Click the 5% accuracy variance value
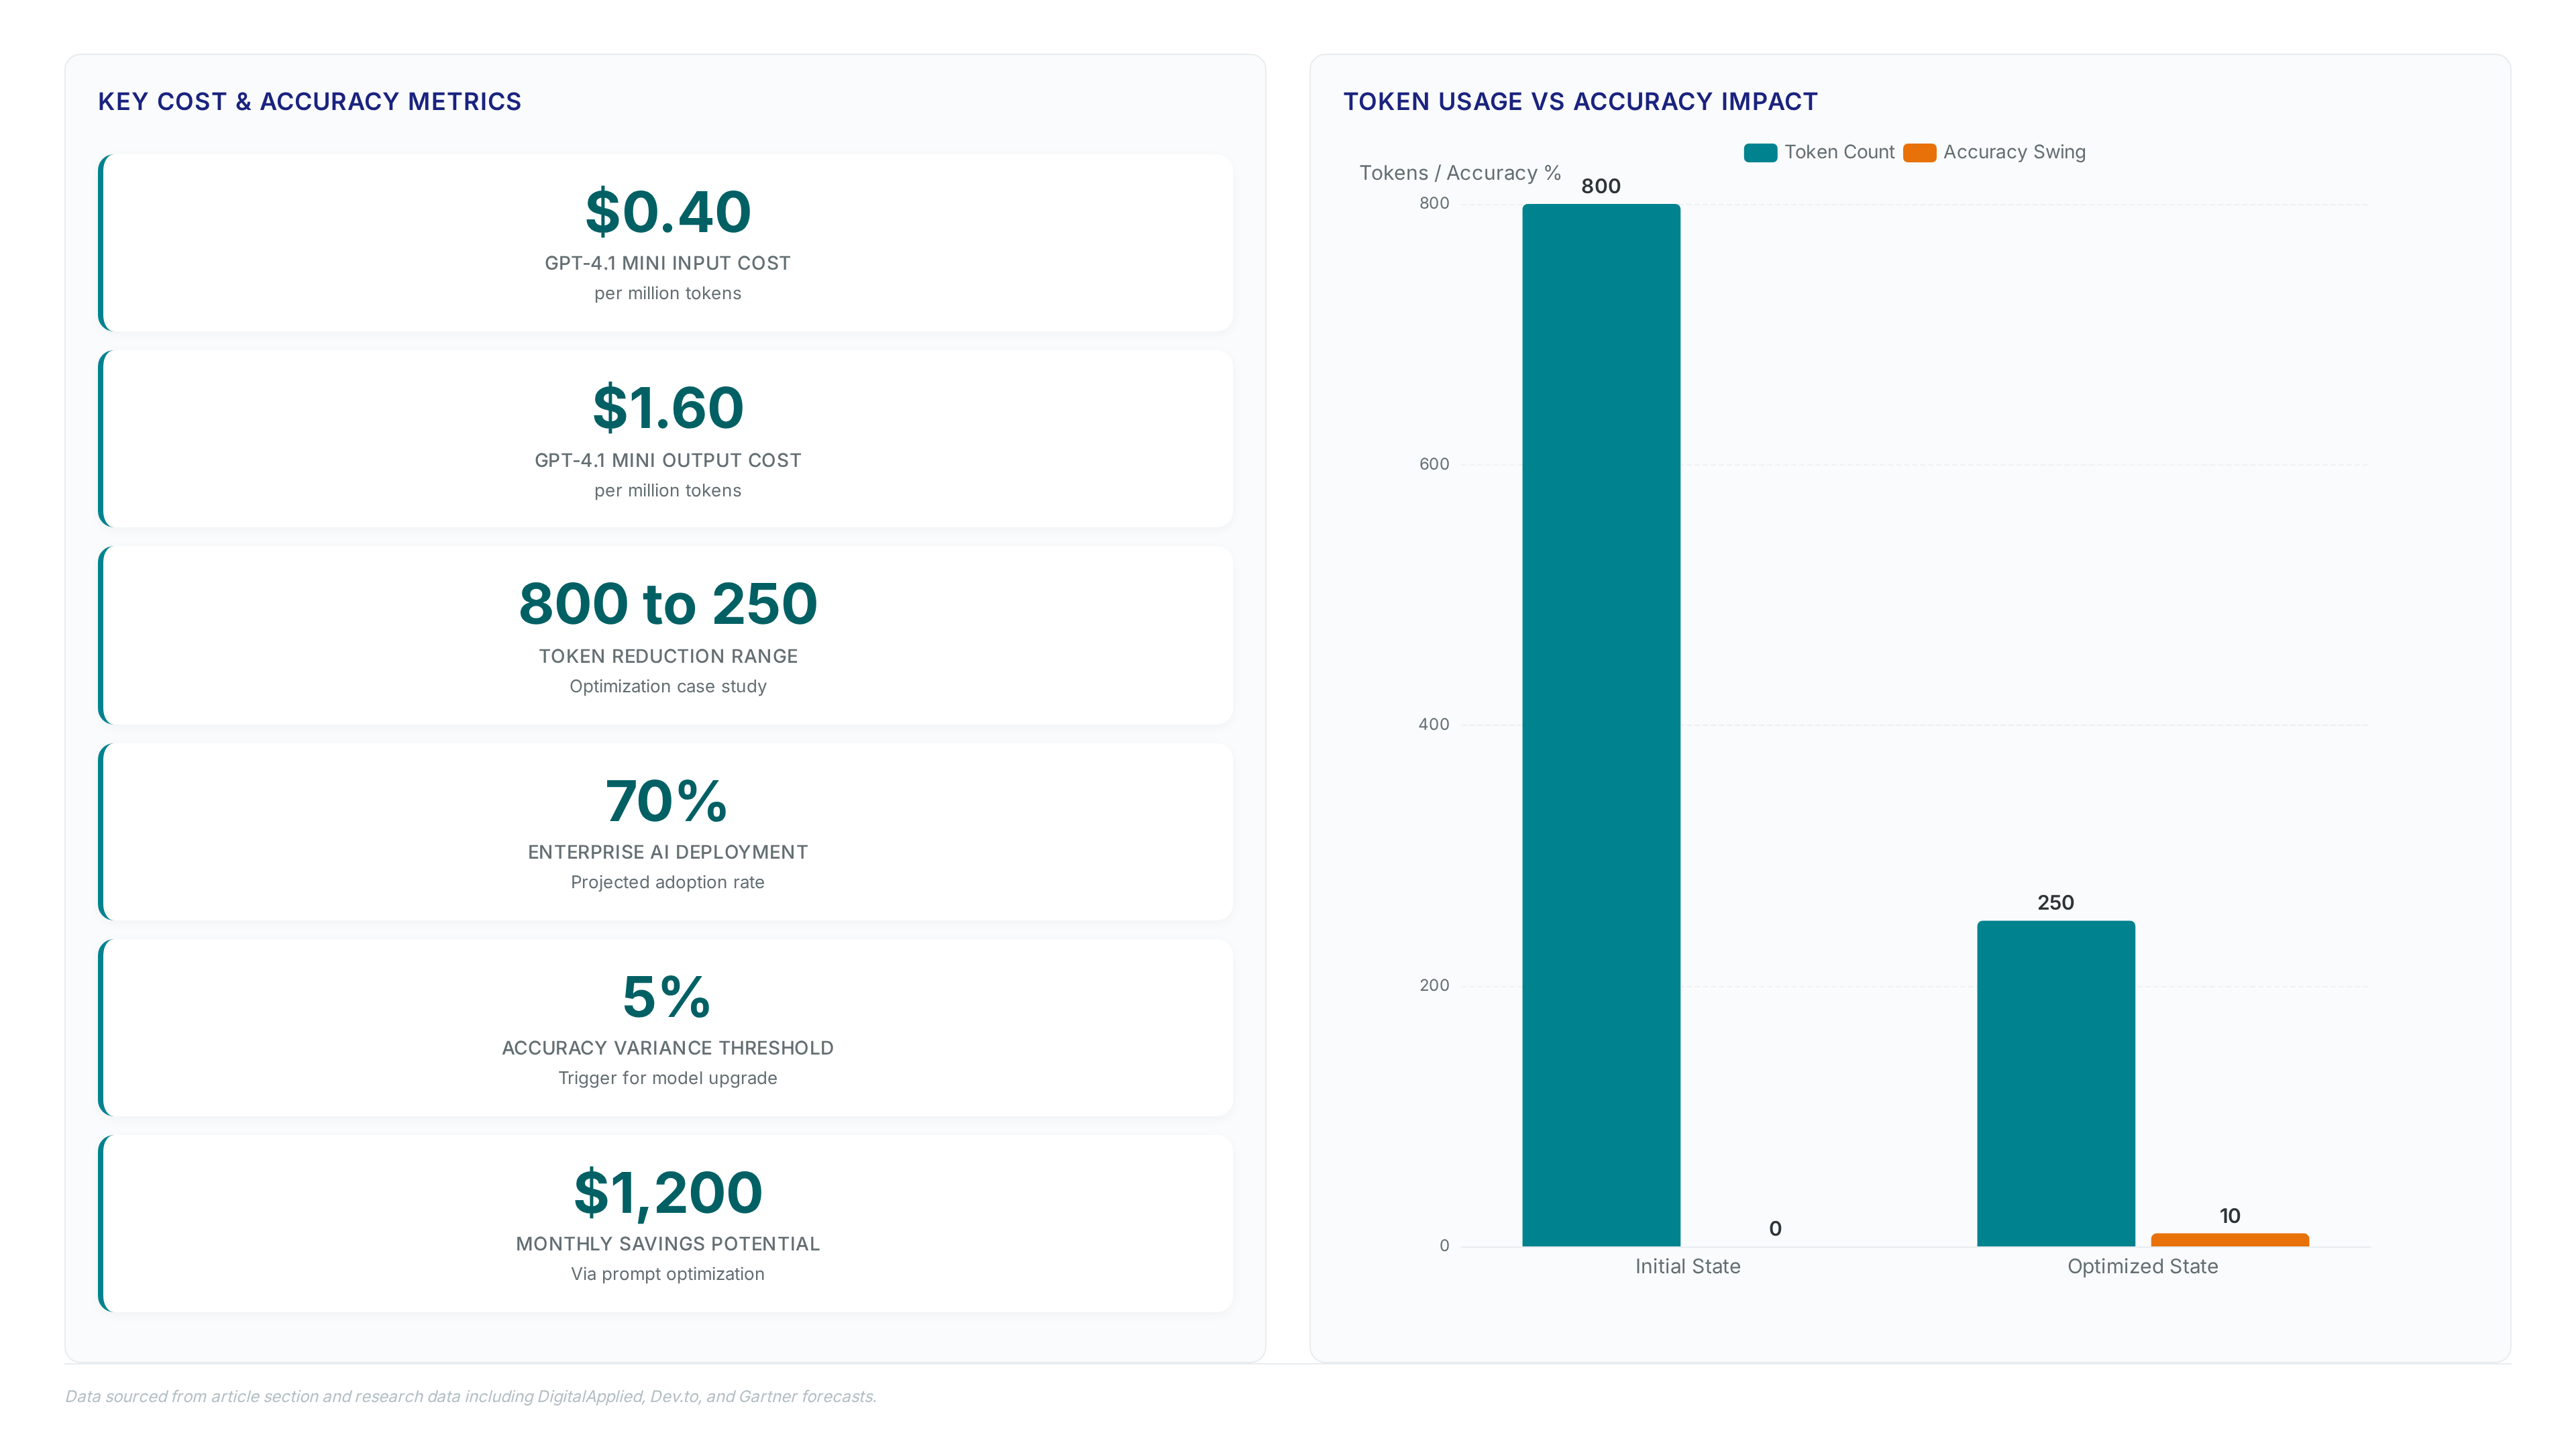The width and height of the screenshot is (2576, 1449). pos(667,997)
